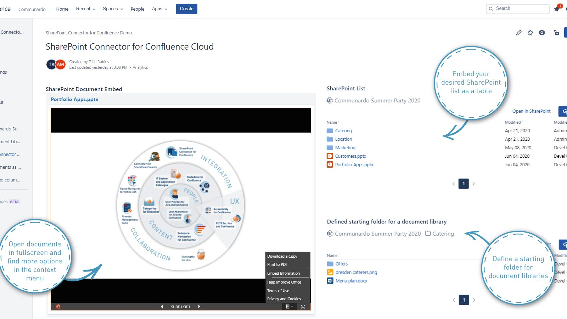Click the Catering folder icon
Screen dimensions: 567x319
point(330,130)
